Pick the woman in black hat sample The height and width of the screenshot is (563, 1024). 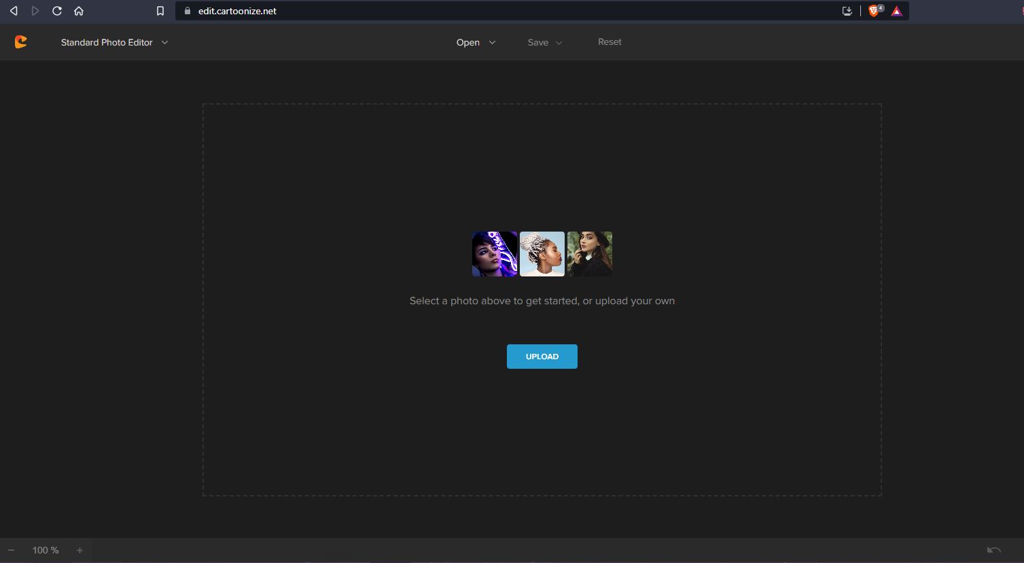click(x=589, y=254)
